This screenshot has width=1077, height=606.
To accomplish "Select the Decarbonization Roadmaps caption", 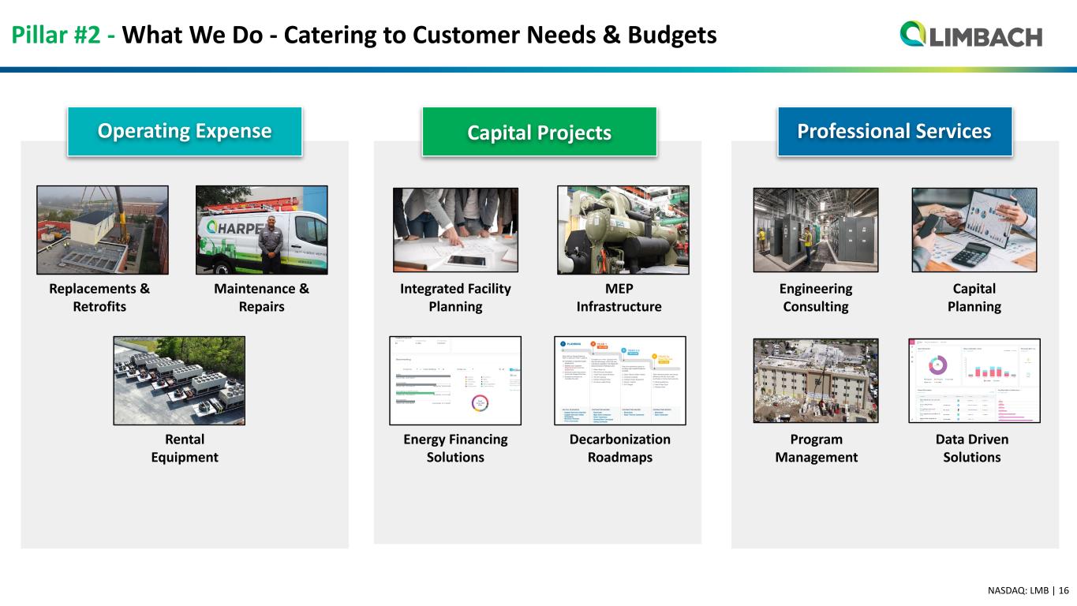I will pyautogui.click(x=619, y=448).
